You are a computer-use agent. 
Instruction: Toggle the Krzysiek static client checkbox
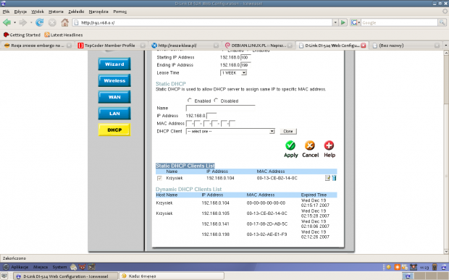[159, 178]
